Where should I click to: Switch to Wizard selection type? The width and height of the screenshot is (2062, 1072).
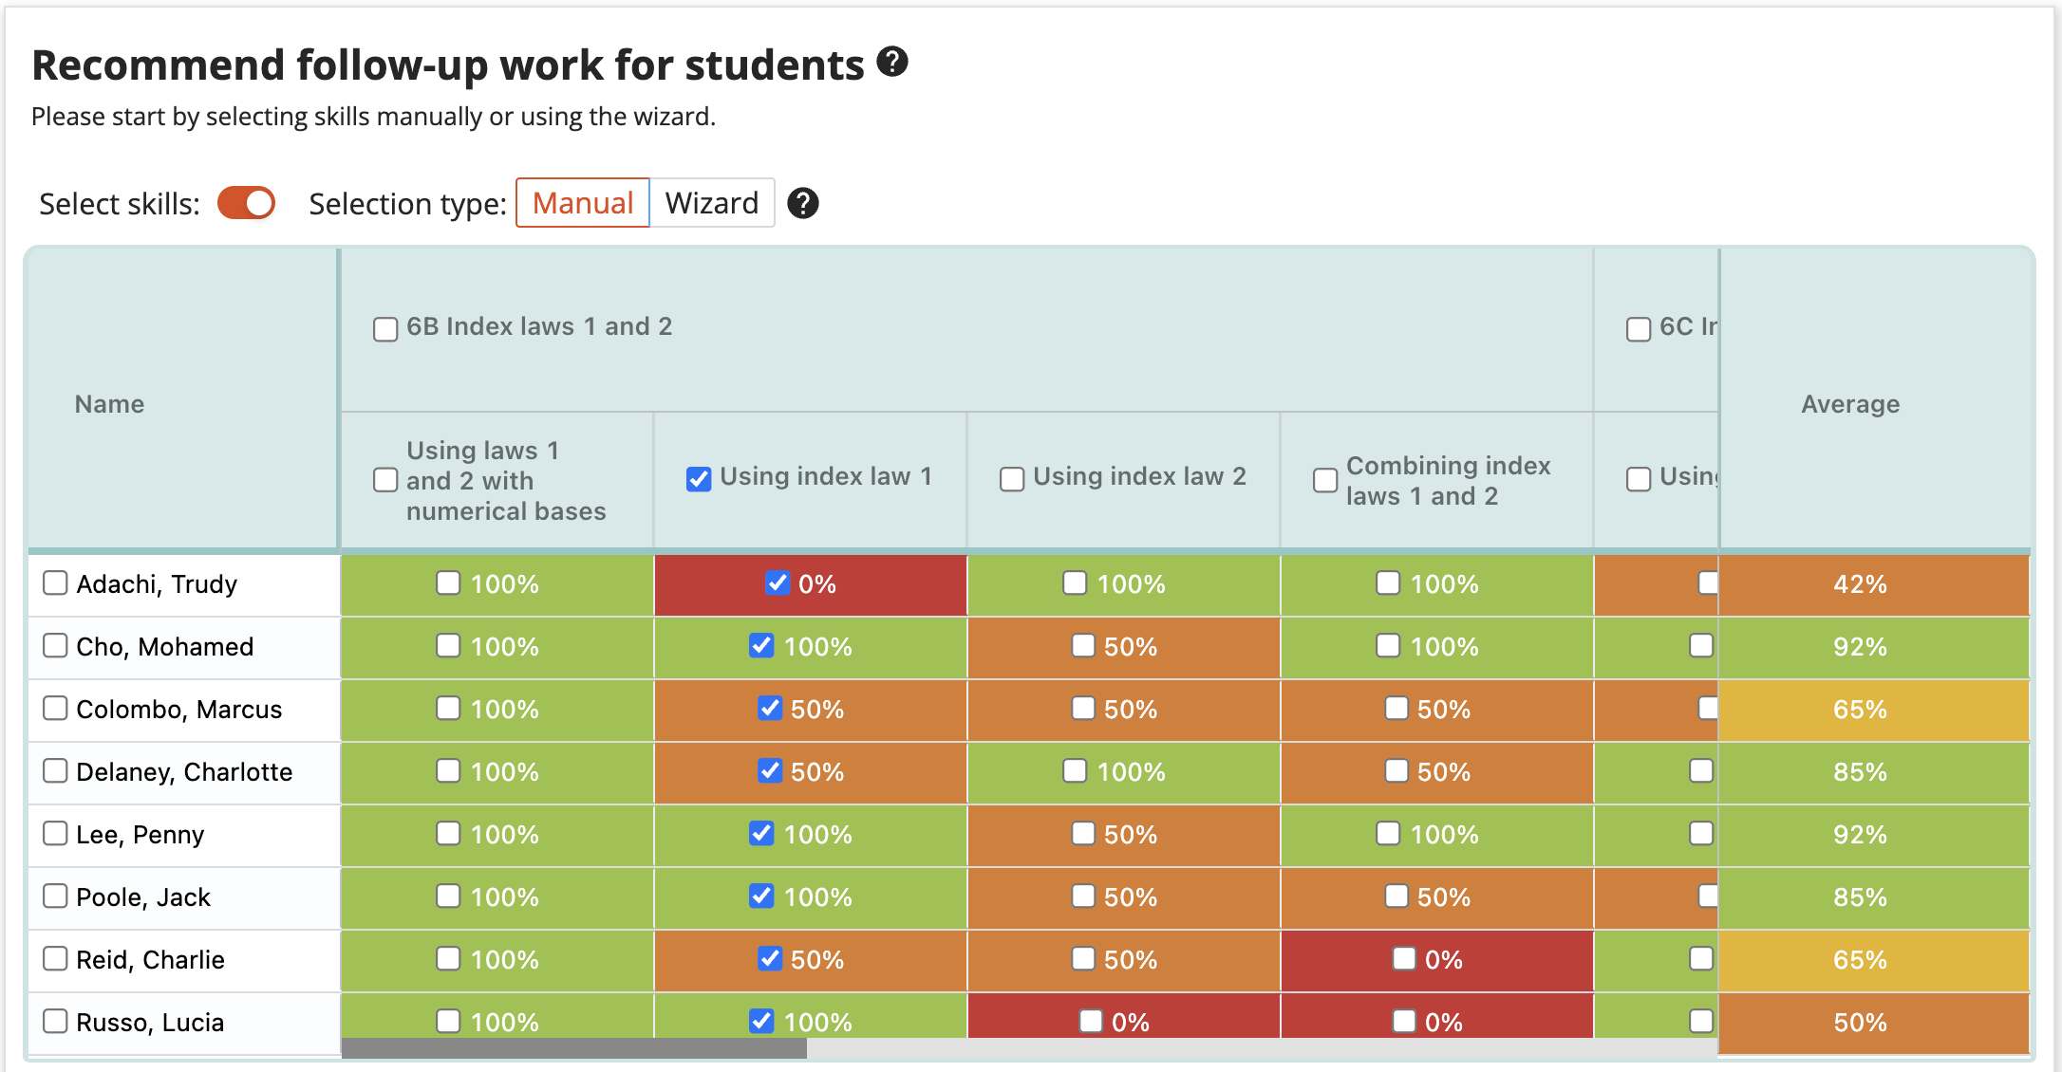(711, 203)
